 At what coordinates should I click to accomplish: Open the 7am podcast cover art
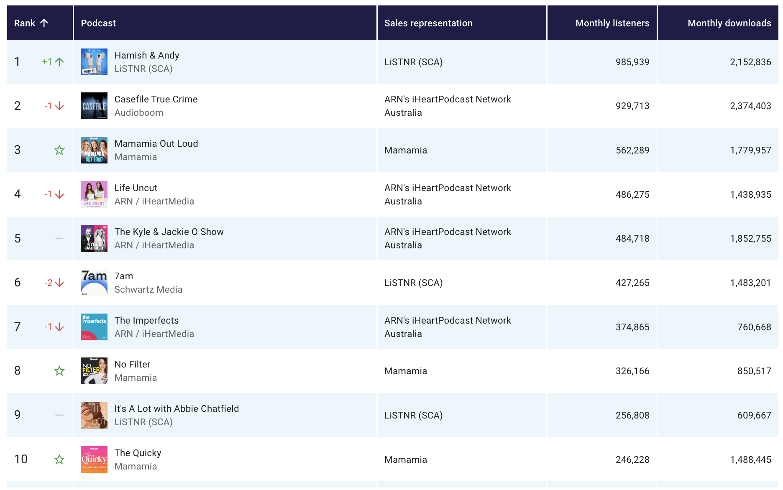(x=94, y=283)
